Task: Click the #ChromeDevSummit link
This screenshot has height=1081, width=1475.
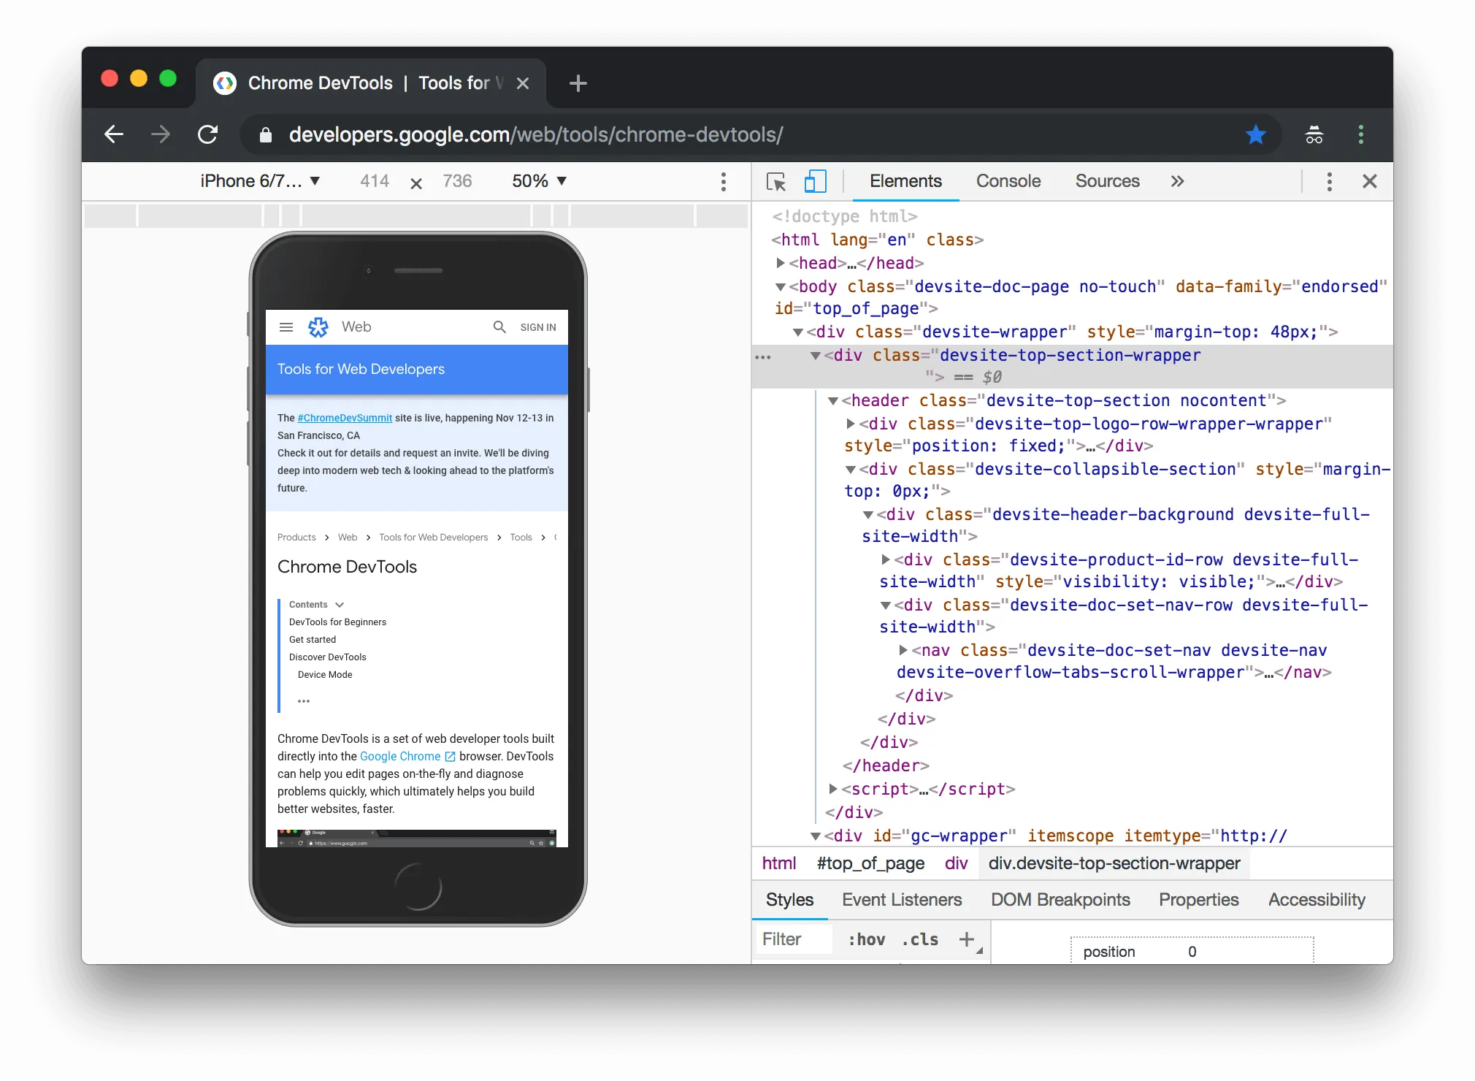Action: (x=345, y=418)
